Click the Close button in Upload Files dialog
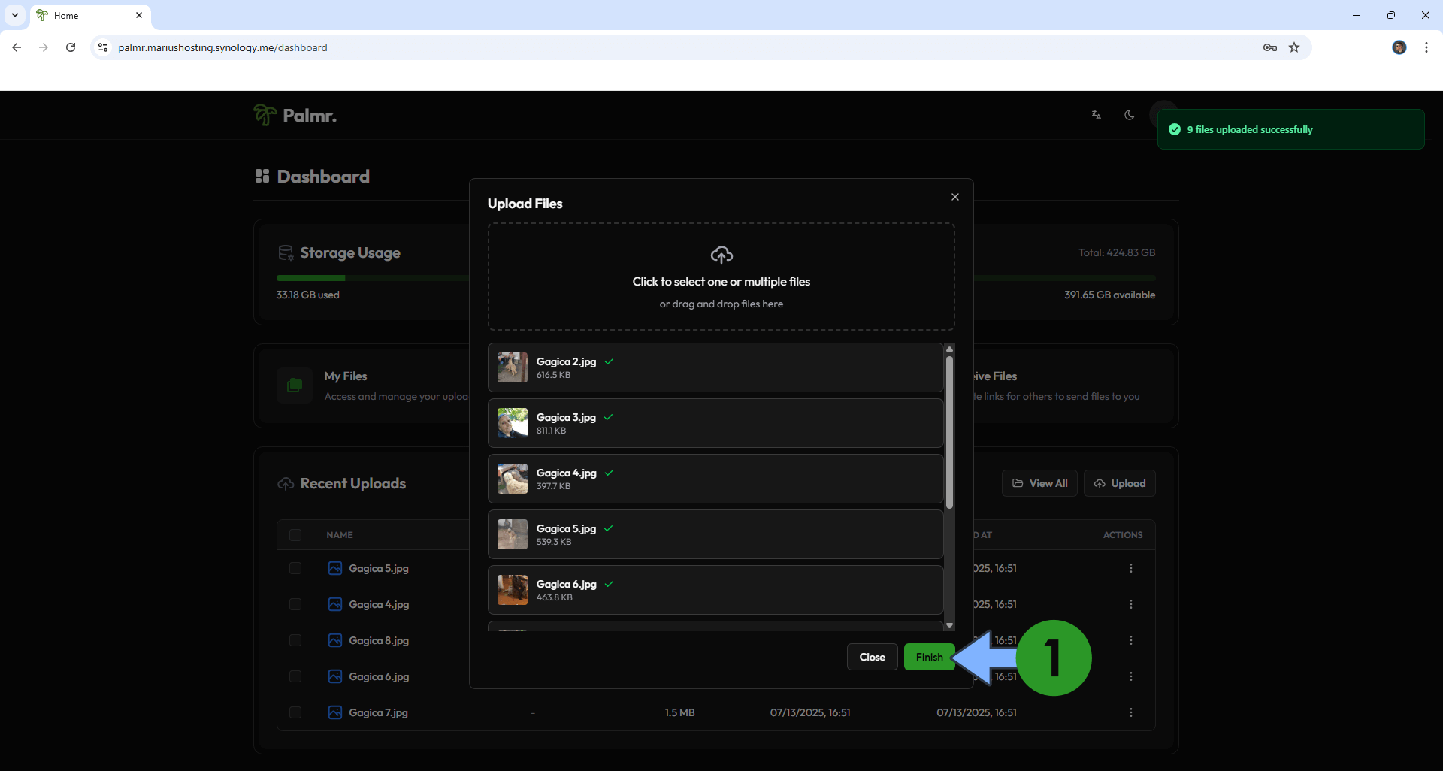Screen dimensions: 1443x771 [x=872, y=657]
